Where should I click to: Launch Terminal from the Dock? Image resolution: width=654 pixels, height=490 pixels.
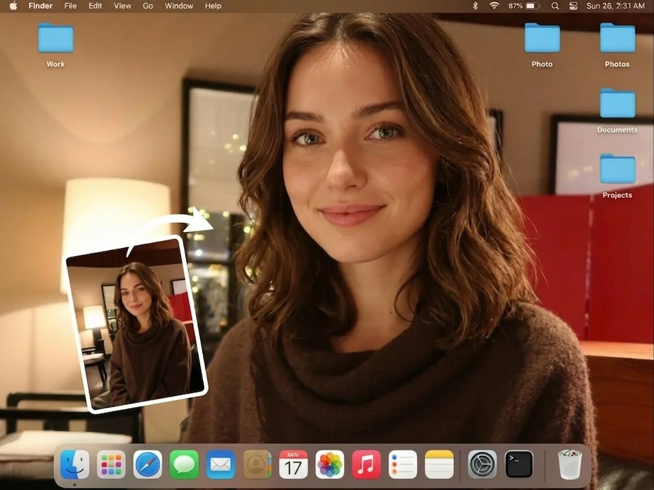coord(519,464)
